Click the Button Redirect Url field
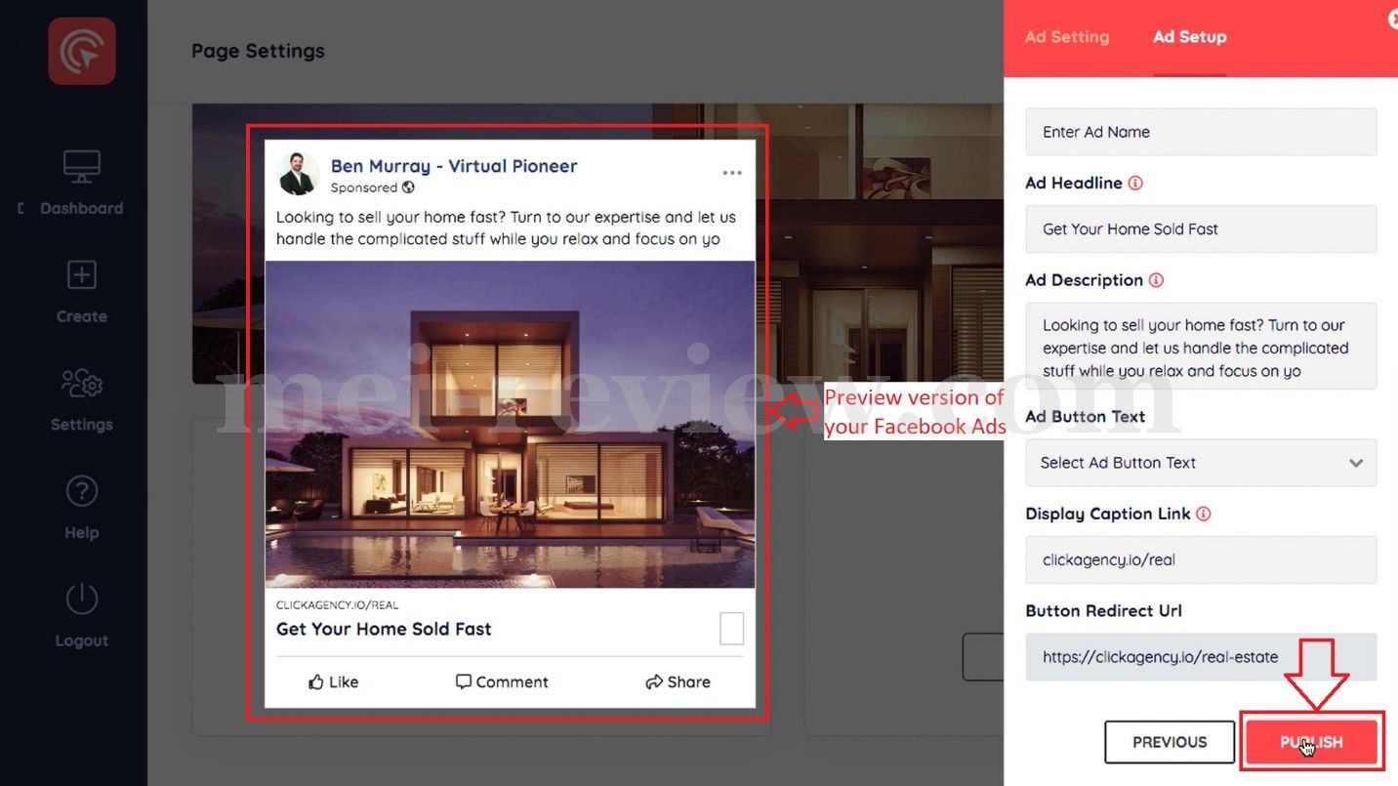Screen dimensions: 1398x786 [1201, 657]
